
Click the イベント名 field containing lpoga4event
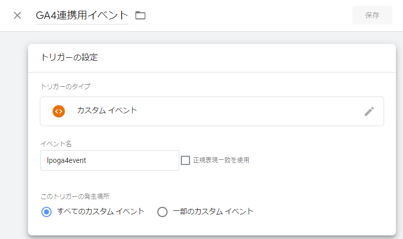(x=109, y=160)
